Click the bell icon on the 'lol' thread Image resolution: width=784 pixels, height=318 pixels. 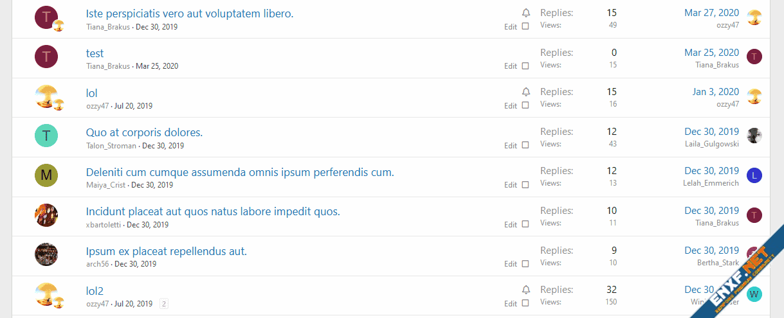pyautogui.click(x=526, y=92)
